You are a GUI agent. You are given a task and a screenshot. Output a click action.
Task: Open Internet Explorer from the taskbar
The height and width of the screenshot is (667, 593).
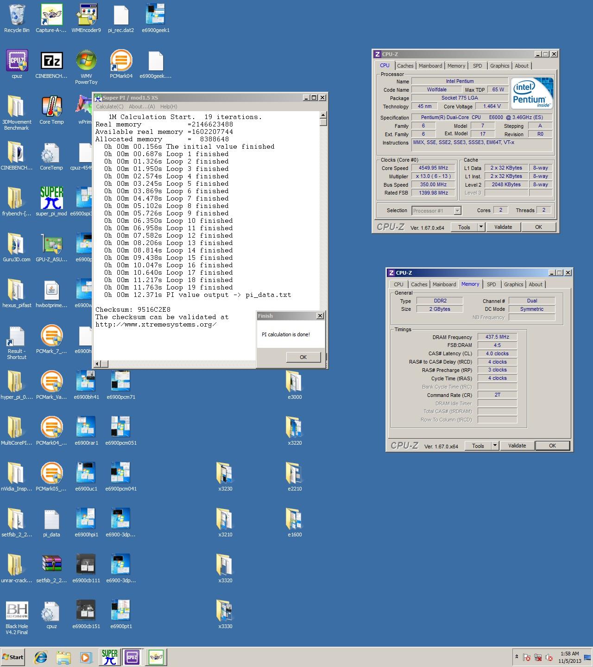41,657
